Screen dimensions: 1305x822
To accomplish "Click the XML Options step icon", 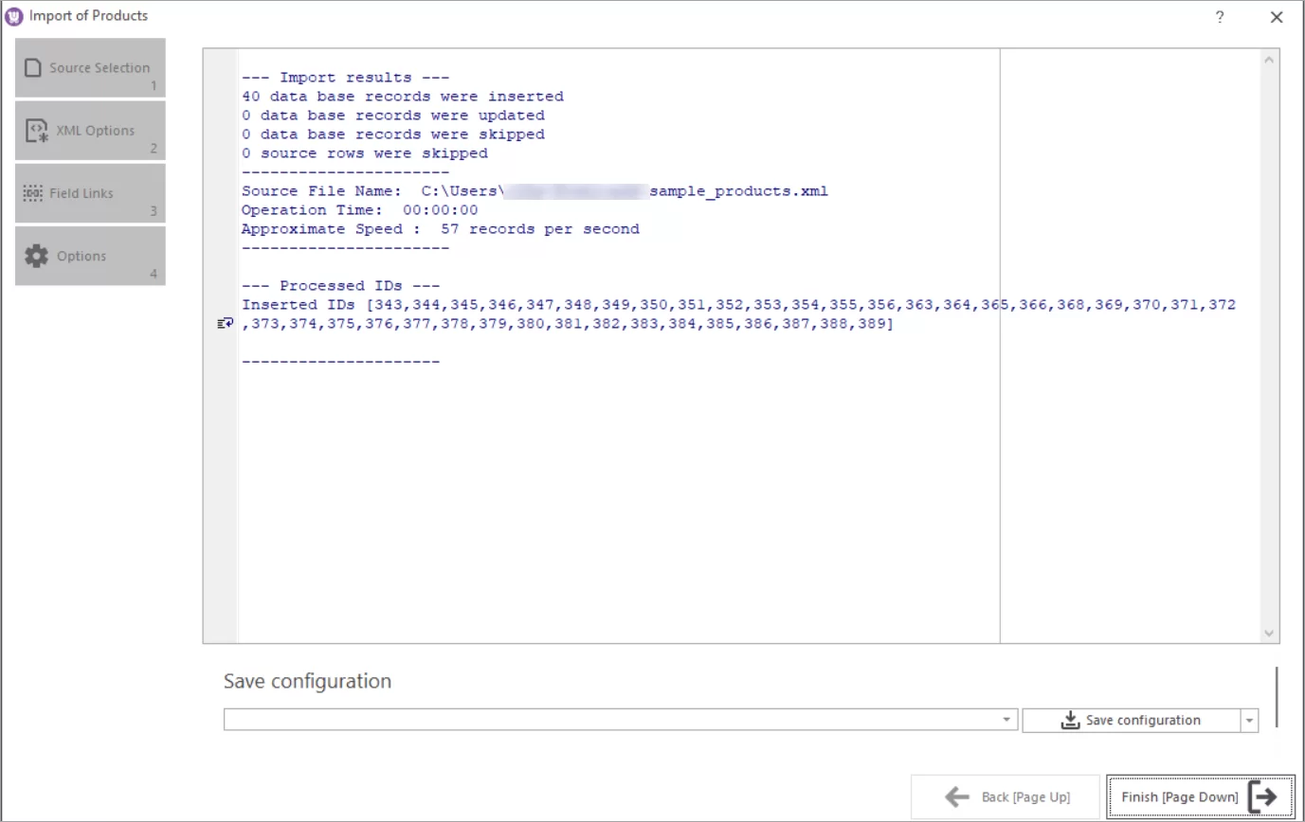I will [x=35, y=128].
